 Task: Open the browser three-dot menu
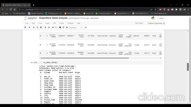pos(188,10)
